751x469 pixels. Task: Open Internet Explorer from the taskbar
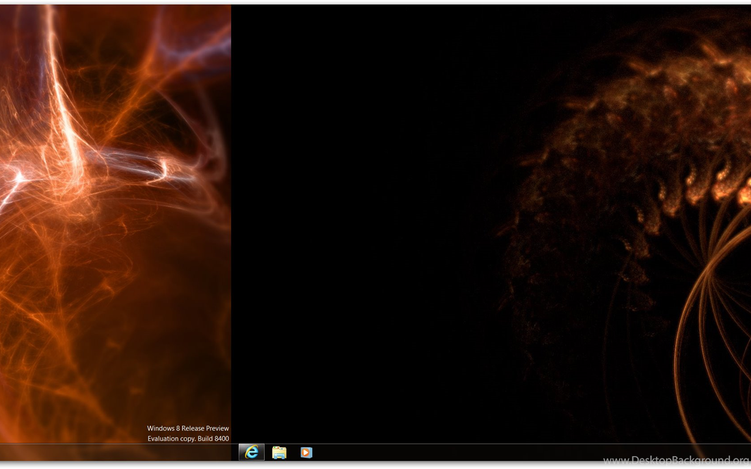tap(252, 452)
